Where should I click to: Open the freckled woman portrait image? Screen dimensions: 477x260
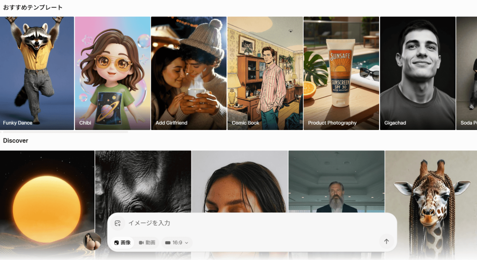(x=239, y=182)
